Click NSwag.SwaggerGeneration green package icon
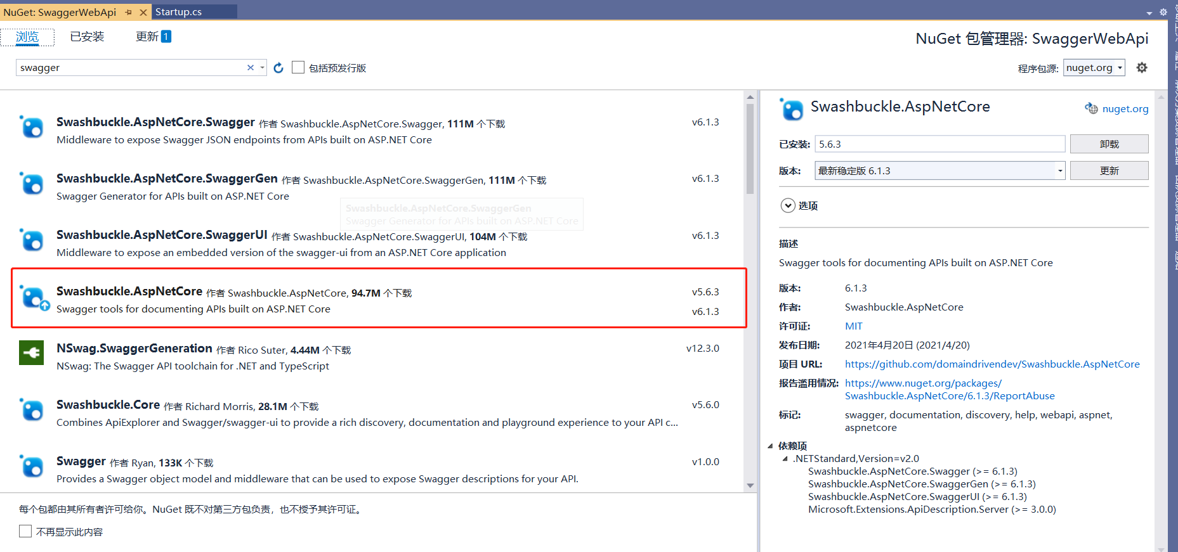The width and height of the screenshot is (1178, 552). coord(31,353)
